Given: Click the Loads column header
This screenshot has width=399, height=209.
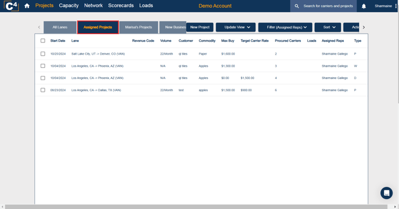Looking at the screenshot, I should click(x=311, y=41).
